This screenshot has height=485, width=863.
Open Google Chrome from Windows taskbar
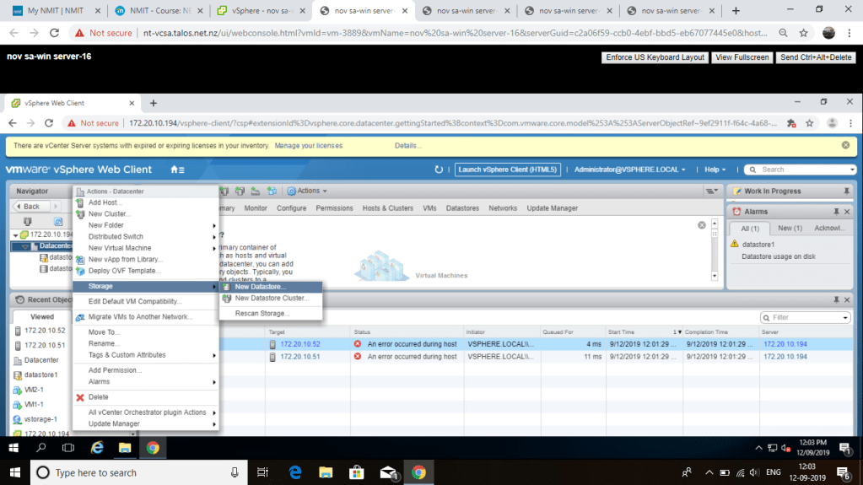tap(418, 472)
